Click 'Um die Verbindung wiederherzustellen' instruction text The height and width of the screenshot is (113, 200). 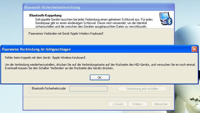(100, 65)
